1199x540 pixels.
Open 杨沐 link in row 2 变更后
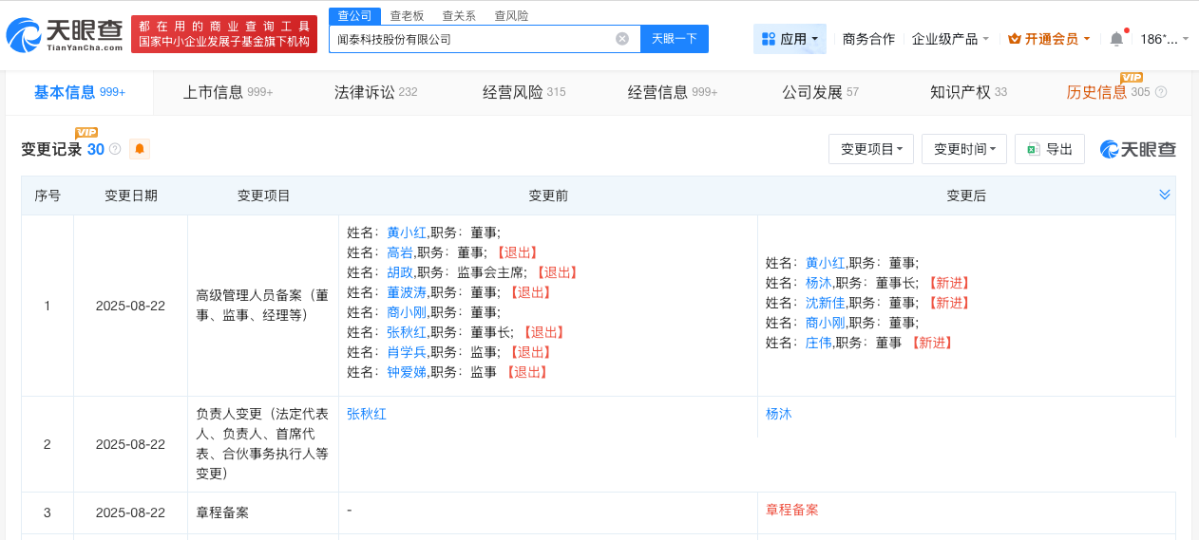[779, 414]
